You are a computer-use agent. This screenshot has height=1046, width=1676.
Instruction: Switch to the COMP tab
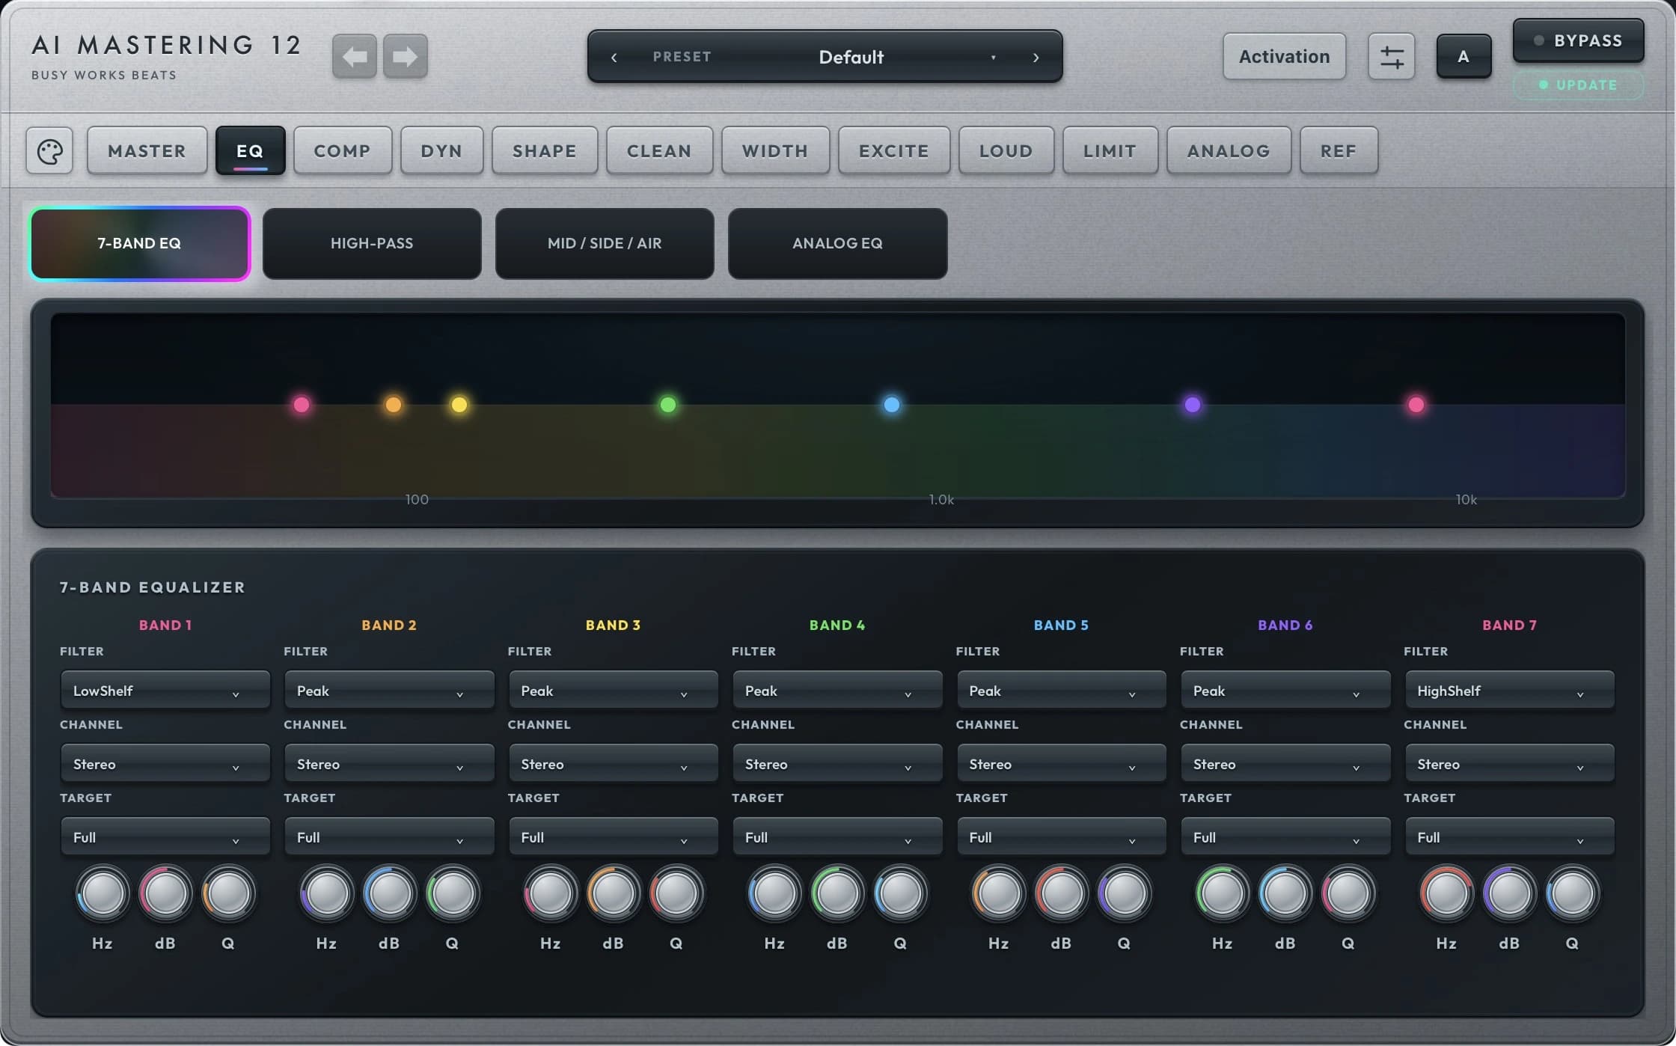342,151
